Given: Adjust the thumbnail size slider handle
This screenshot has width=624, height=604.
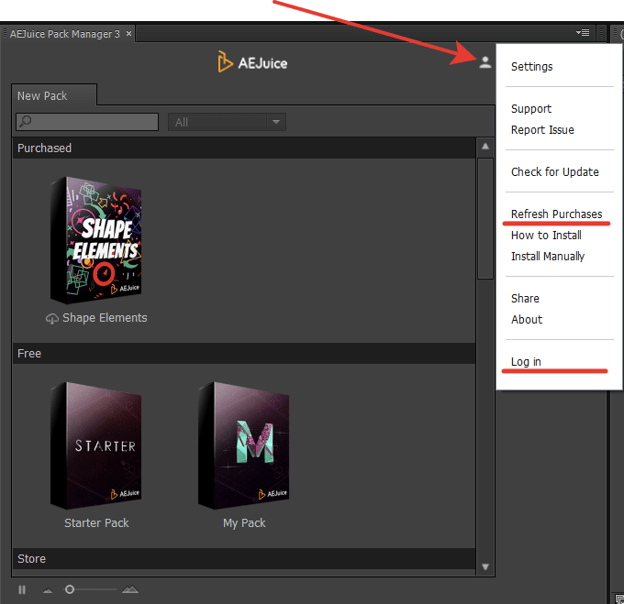Looking at the screenshot, I should 70,589.
